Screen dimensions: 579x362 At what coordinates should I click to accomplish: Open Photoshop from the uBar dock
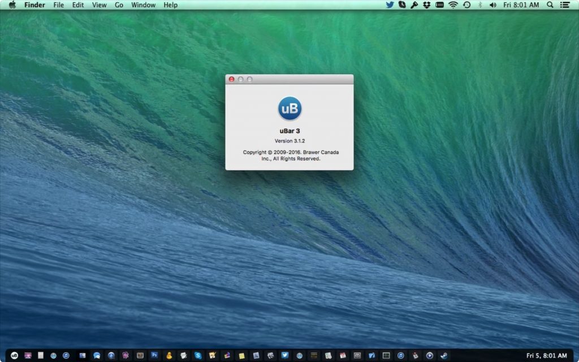pos(153,356)
